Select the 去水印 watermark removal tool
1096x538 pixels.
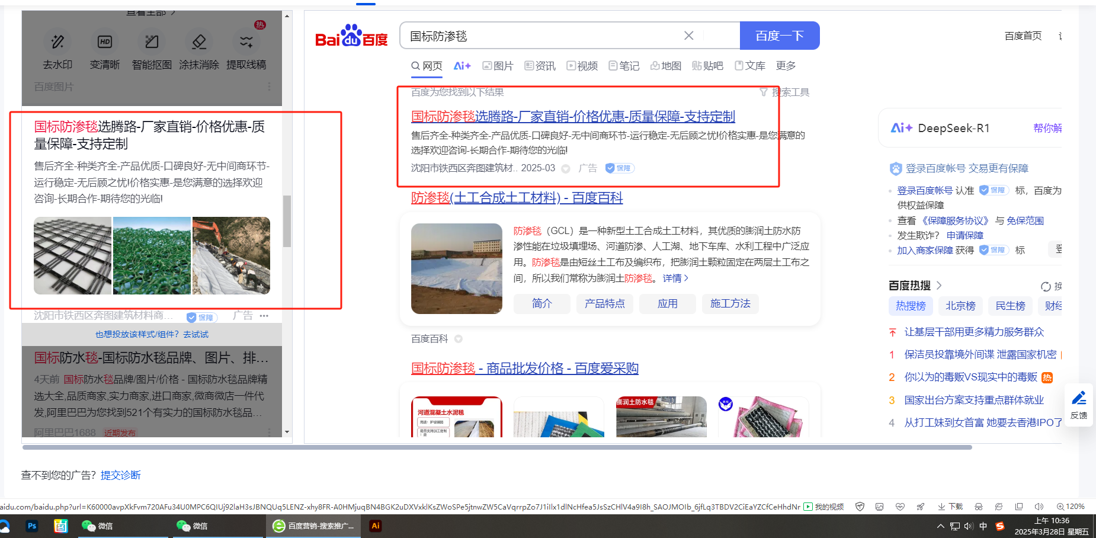point(57,50)
